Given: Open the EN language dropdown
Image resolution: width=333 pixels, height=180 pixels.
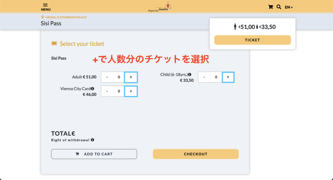Looking at the screenshot, I should click(x=289, y=7).
